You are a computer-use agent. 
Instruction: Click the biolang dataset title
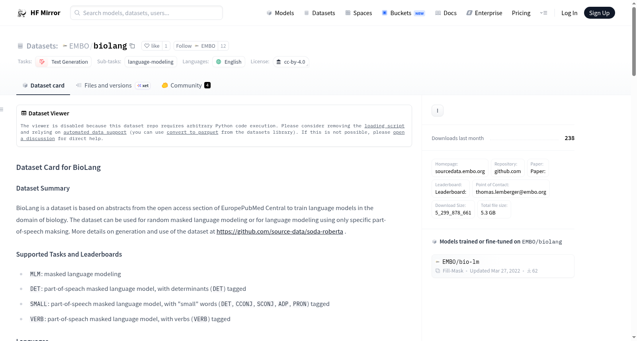(x=110, y=46)
